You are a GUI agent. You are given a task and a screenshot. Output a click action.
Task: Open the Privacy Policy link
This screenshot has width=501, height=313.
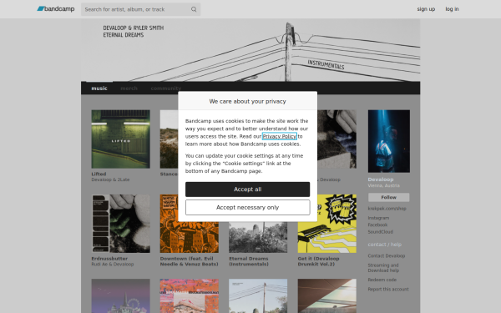[279, 136]
